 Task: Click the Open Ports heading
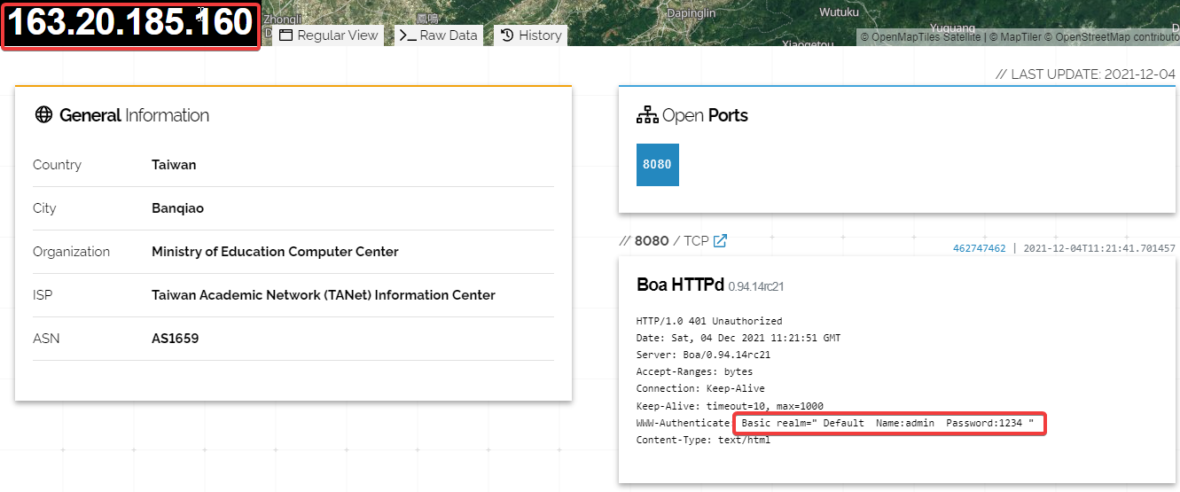pos(705,115)
